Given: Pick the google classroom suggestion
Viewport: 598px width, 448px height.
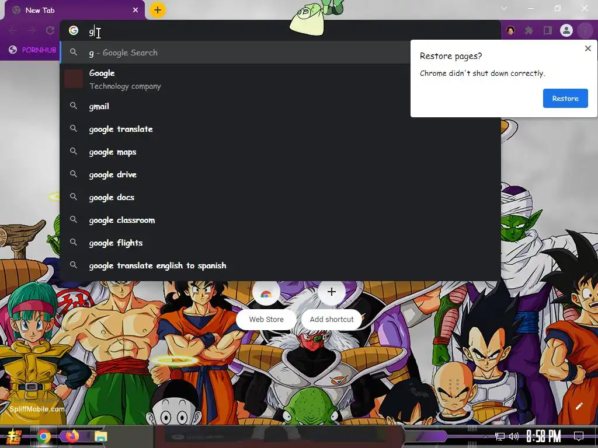Looking at the screenshot, I should pyautogui.click(x=280, y=220).
